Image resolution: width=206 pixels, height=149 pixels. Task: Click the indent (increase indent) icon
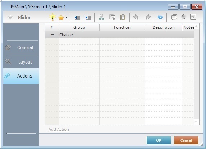click(88, 17)
